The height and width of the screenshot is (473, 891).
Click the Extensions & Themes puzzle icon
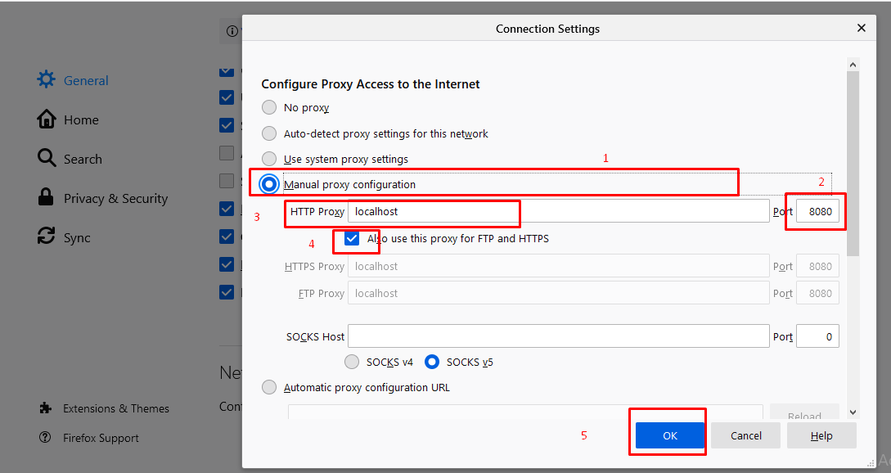coord(46,408)
